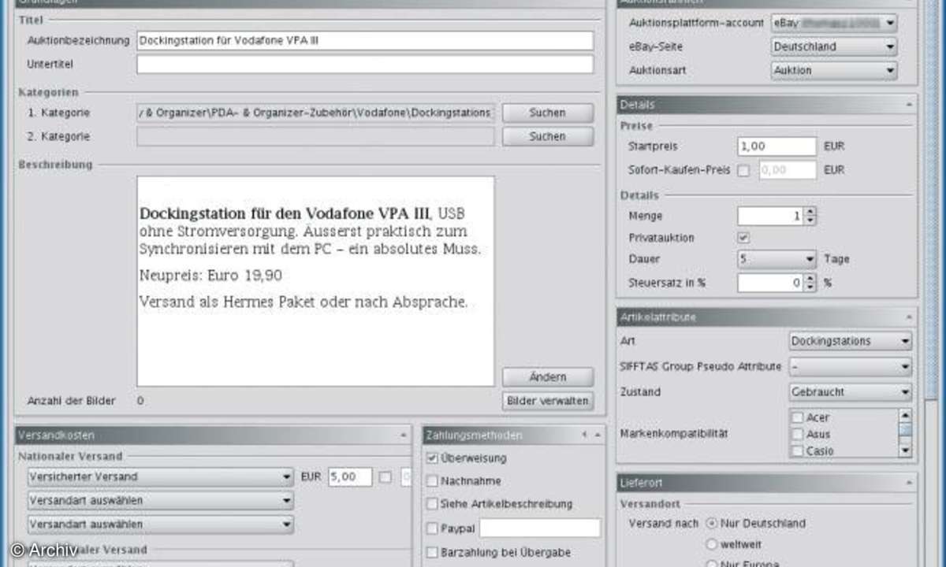Collapse the Versandkosten panel arrow
Viewport: 946px width, 567px height.
[x=403, y=435]
